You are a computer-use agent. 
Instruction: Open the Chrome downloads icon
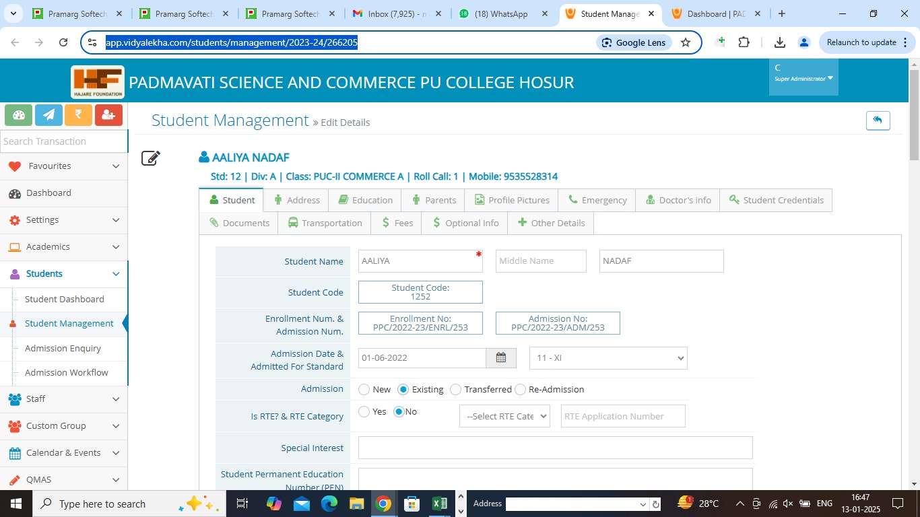point(779,42)
